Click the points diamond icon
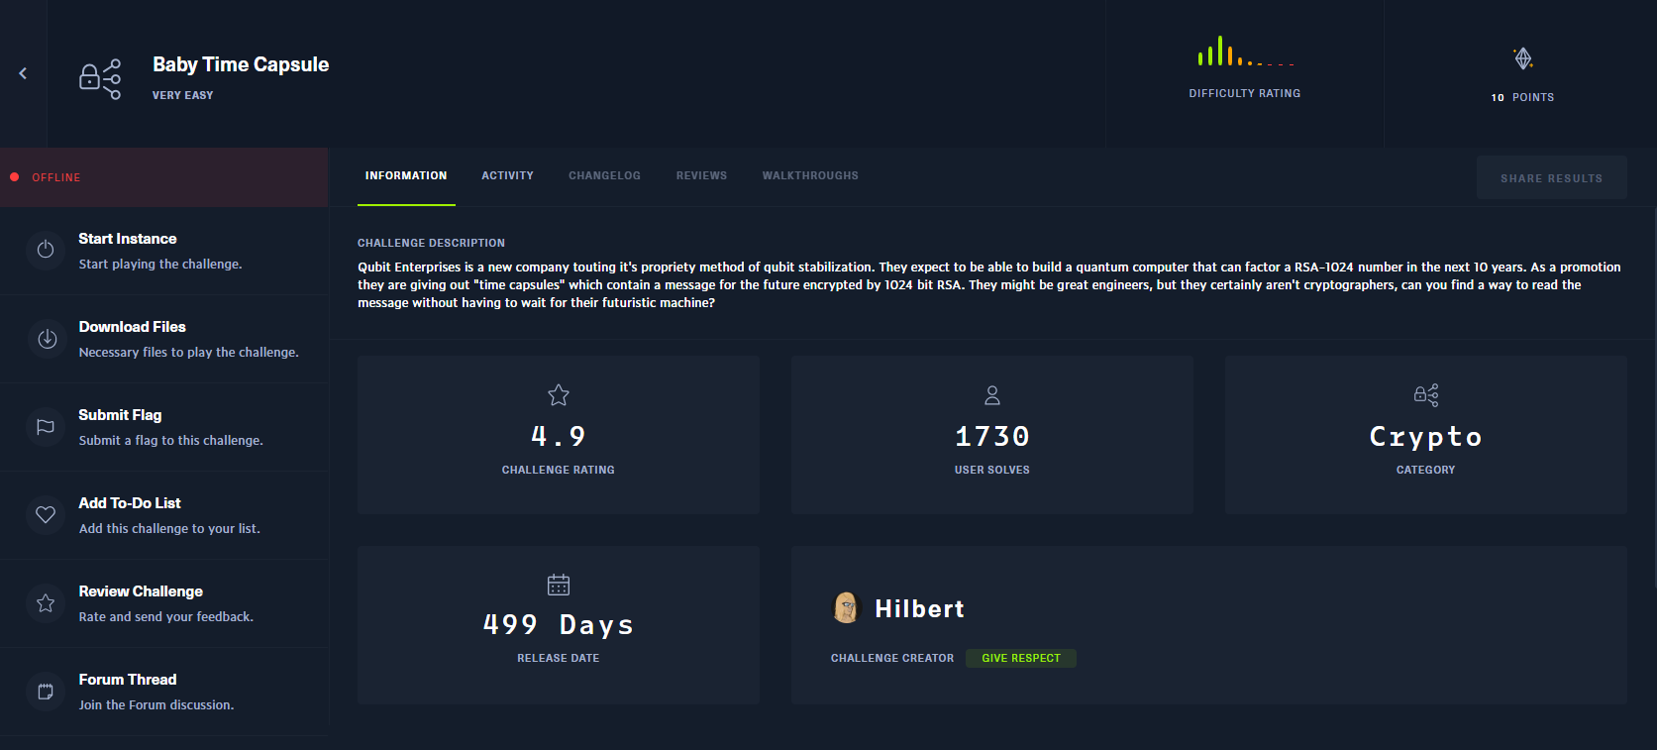1657x750 pixels. (1523, 58)
